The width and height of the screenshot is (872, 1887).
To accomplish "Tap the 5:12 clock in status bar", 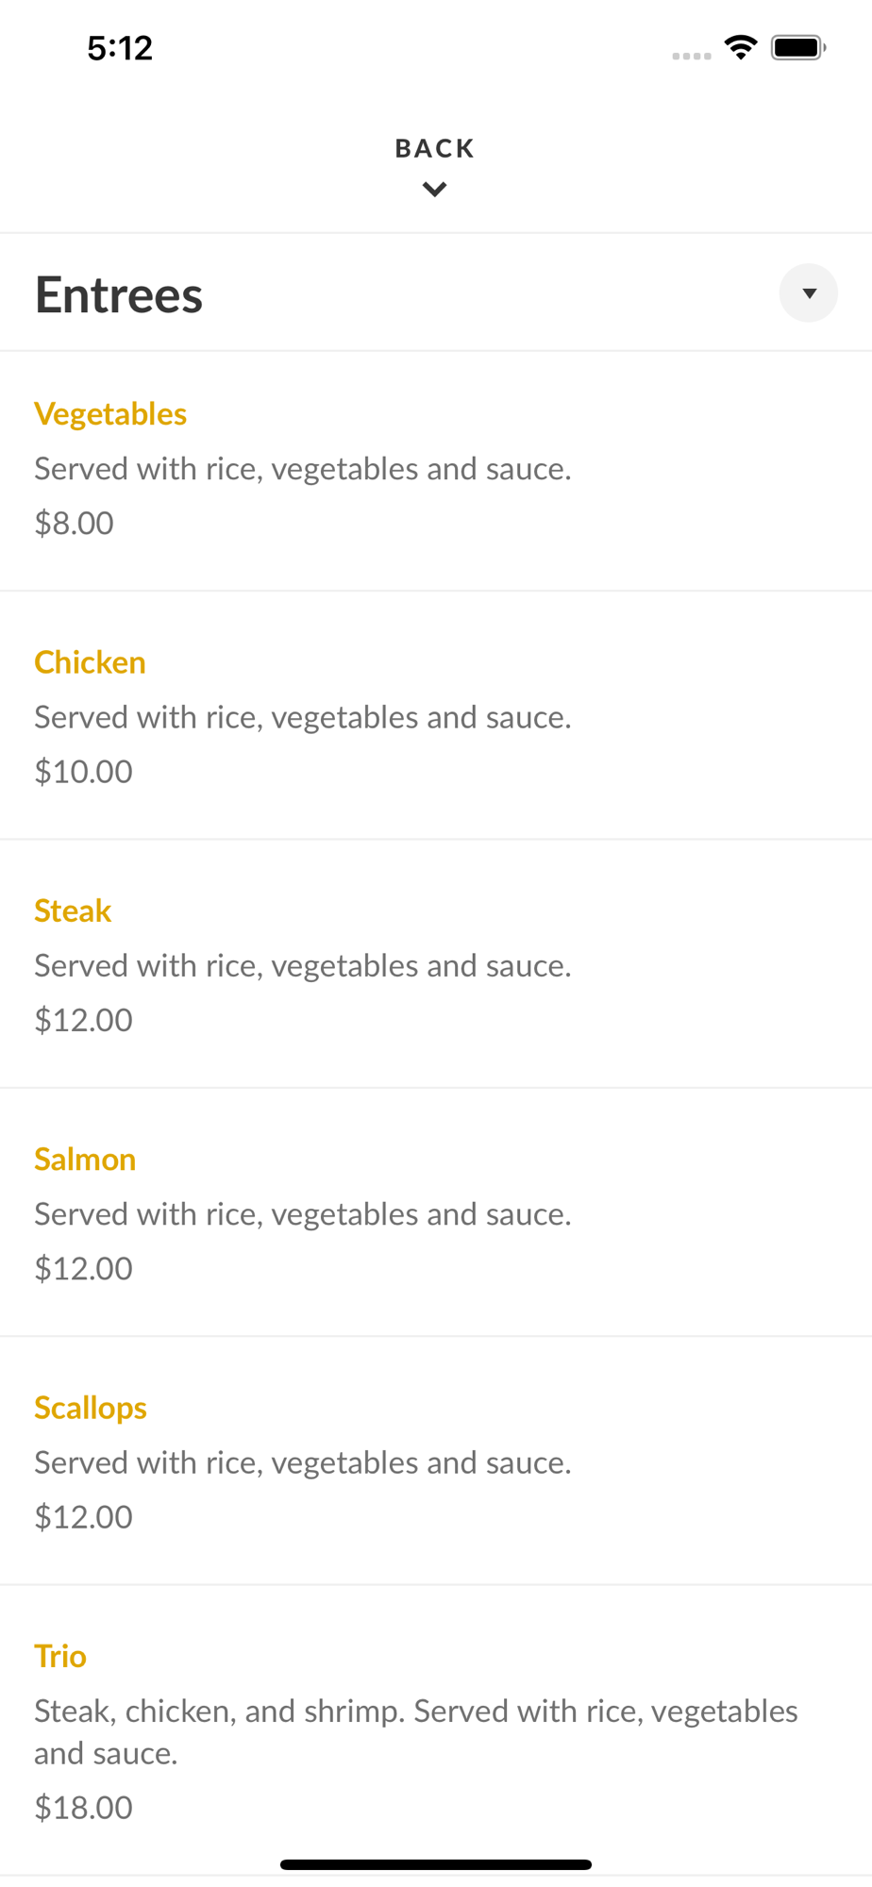I will [120, 48].
